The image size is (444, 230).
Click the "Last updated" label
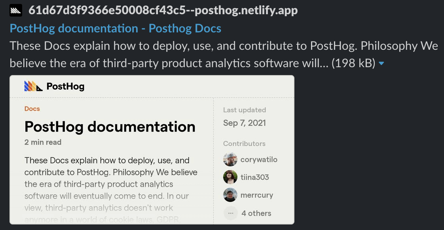tap(245, 110)
